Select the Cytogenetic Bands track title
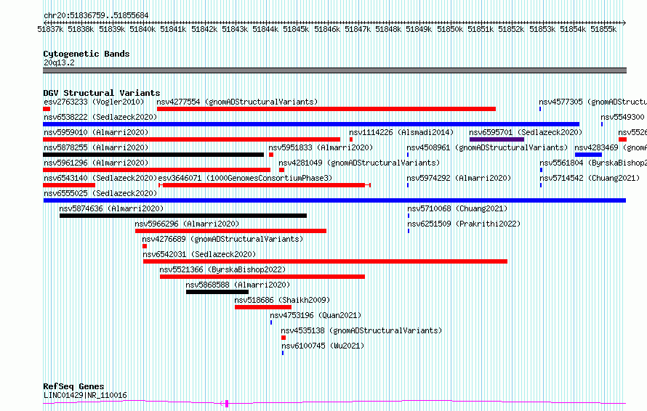 [87, 54]
